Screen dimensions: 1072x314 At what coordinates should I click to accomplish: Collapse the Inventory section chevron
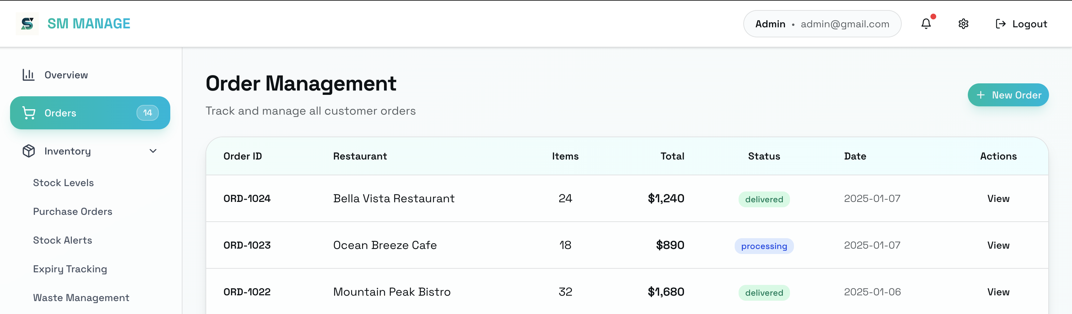pos(153,151)
